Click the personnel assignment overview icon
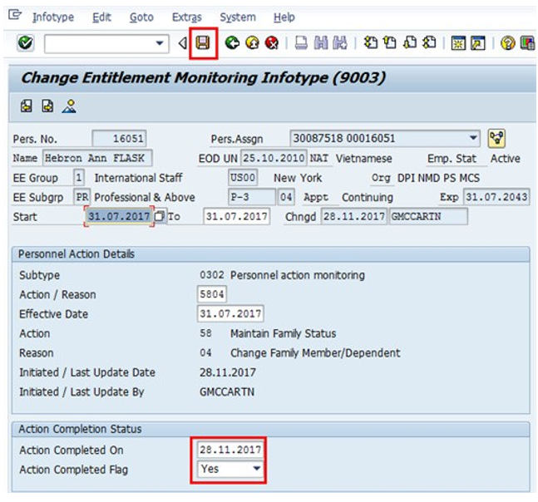This screenshot has height=502, width=538. pos(496,139)
